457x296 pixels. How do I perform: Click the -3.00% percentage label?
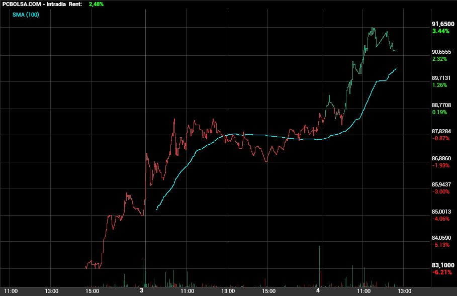coord(441,191)
